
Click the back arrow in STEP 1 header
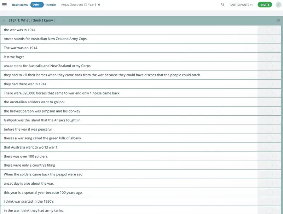[x=4, y=21]
